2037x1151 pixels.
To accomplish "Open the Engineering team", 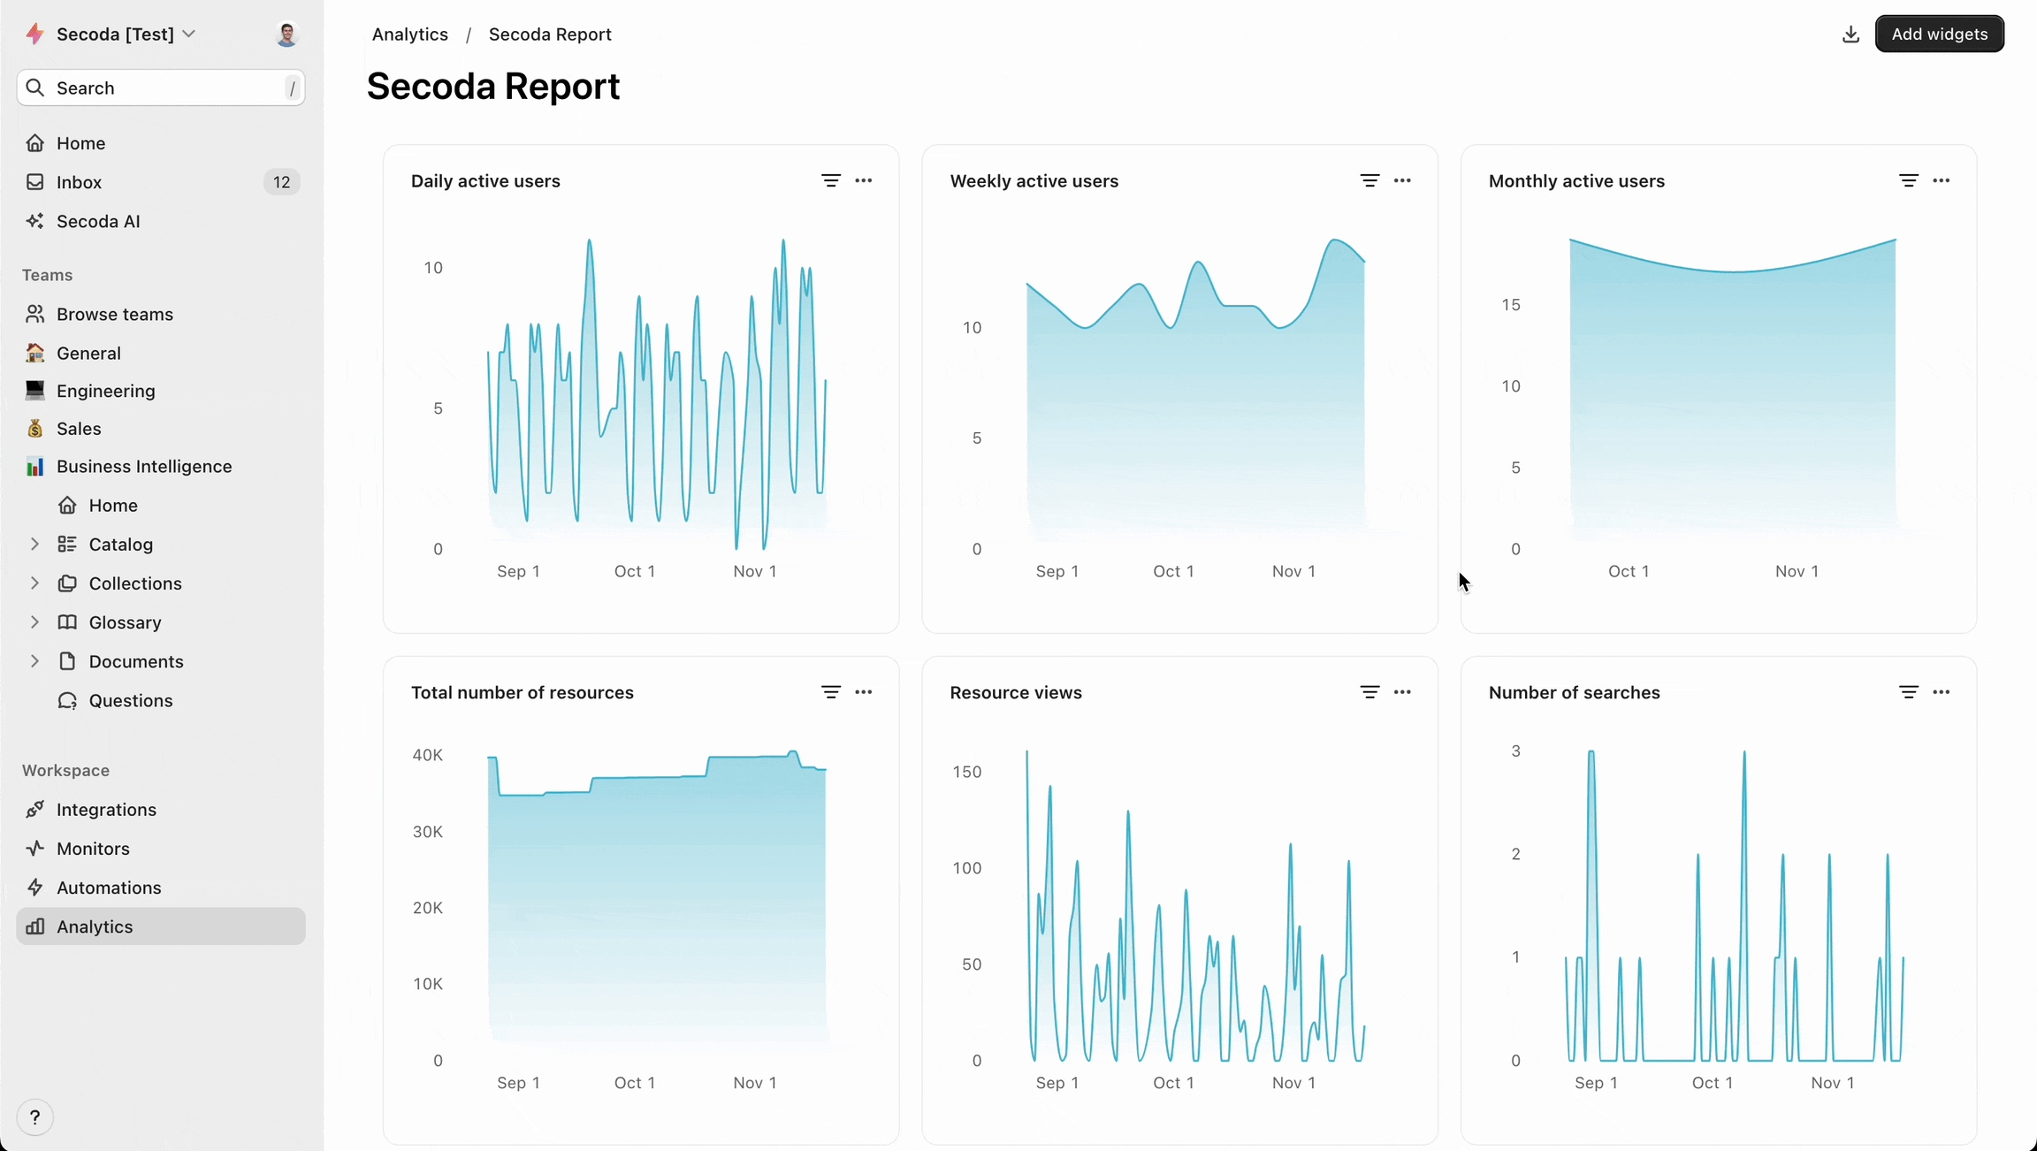I will pos(106,391).
